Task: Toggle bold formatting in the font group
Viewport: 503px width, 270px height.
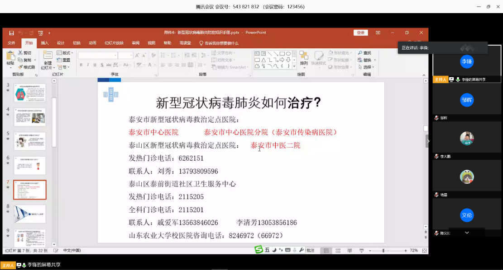Action: [x=81, y=65]
